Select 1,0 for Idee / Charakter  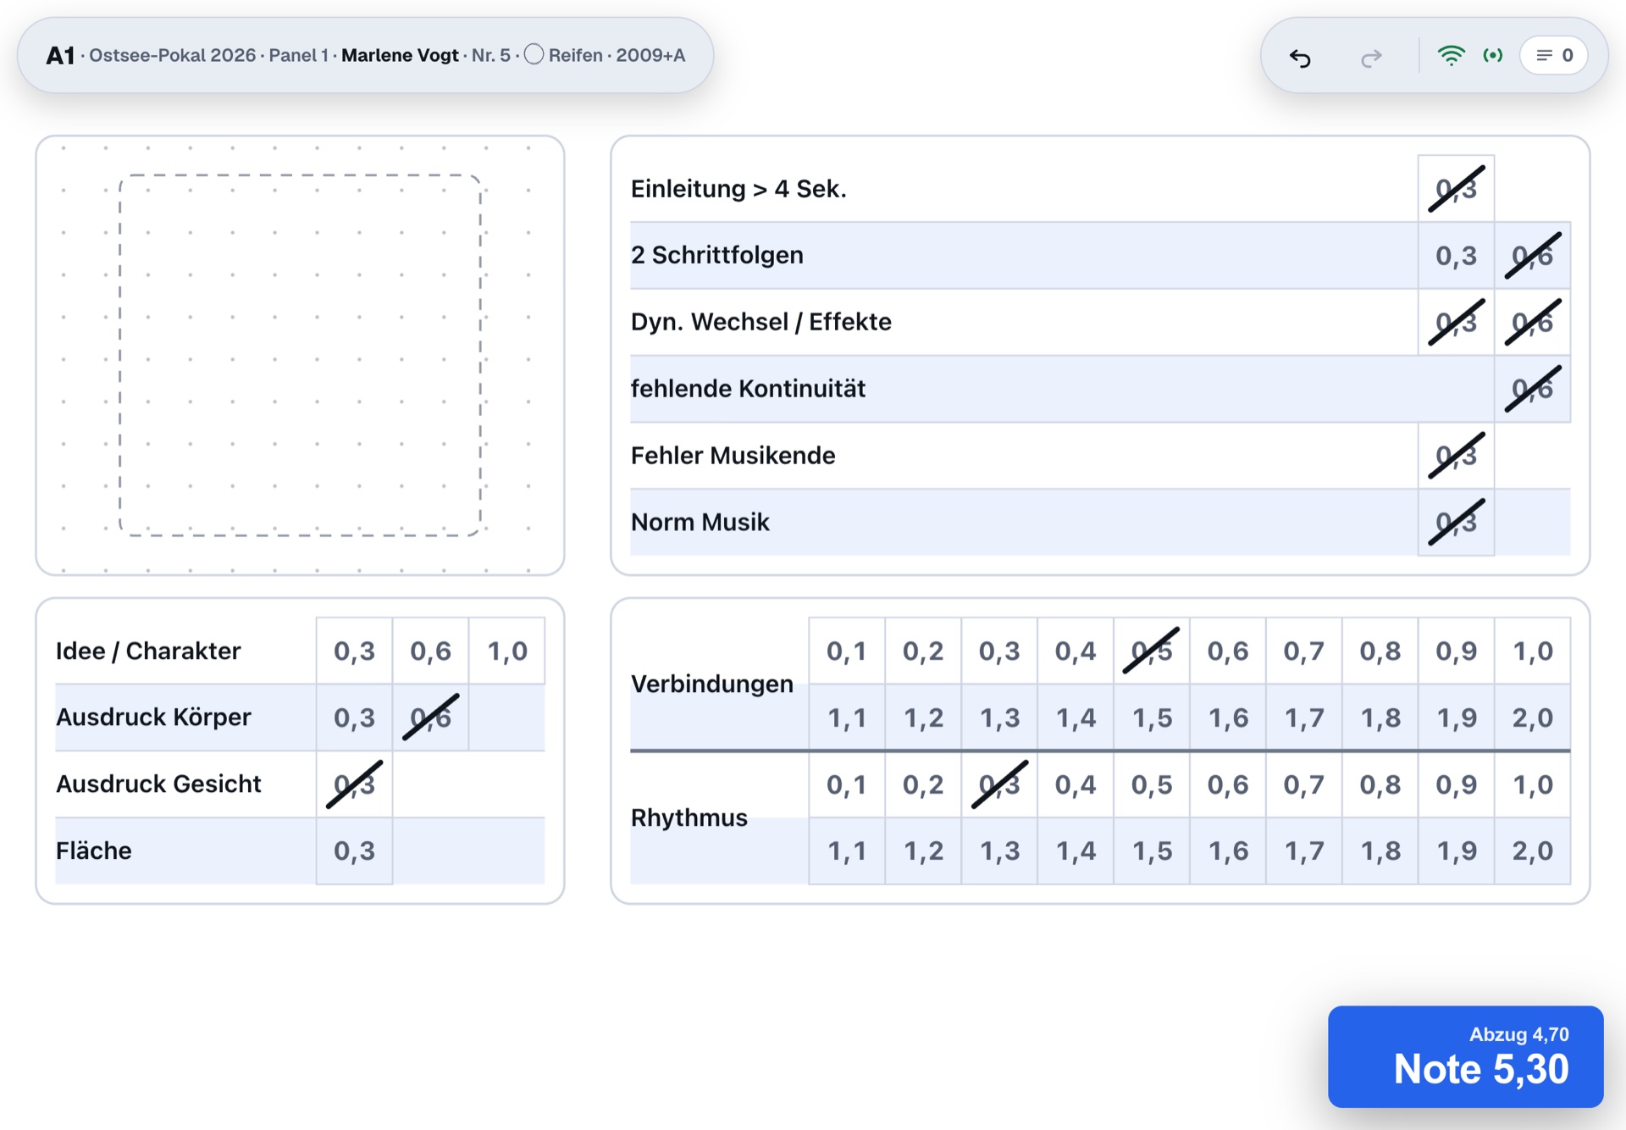(506, 651)
